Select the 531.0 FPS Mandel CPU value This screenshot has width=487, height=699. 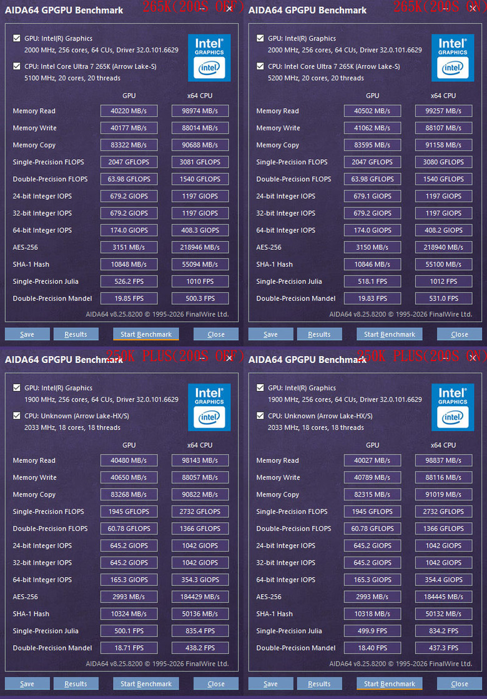click(444, 298)
